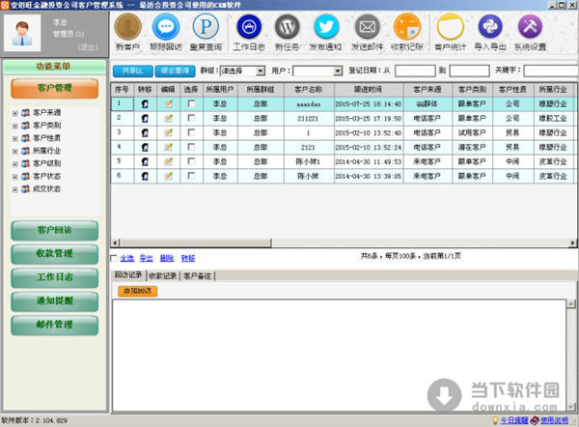Click the 新客户 toolbar icon

pyautogui.click(x=126, y=28)
